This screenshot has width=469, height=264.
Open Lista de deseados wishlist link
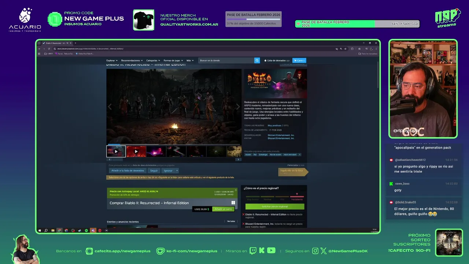tap(277, 60)
